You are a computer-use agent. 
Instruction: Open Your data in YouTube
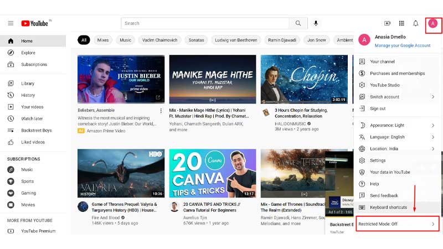(397, 172)
